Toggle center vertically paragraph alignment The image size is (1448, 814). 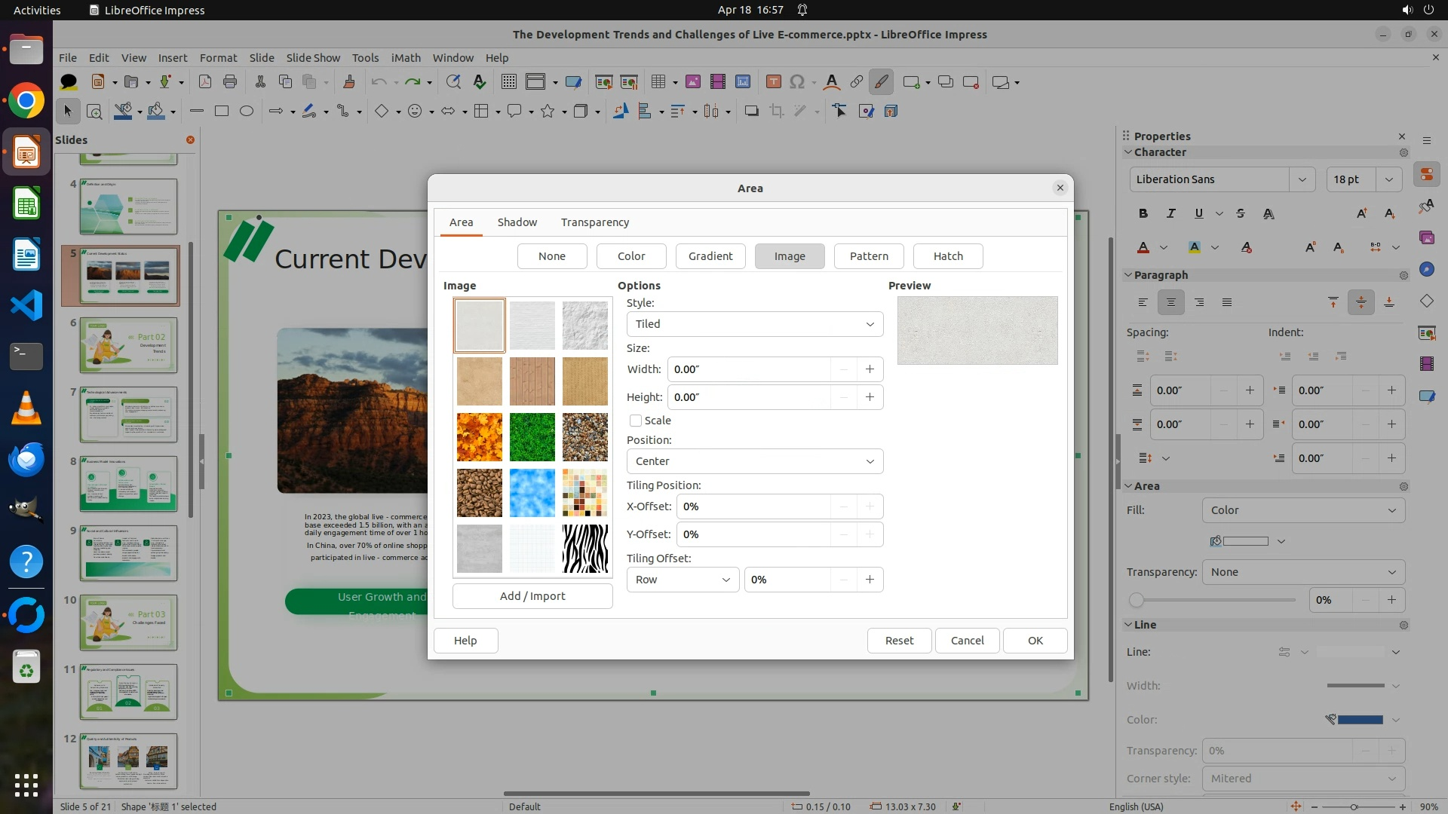1361,302
